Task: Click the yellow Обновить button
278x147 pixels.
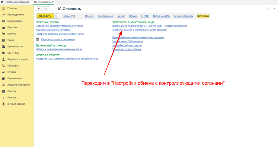Action: click(45, 16)
